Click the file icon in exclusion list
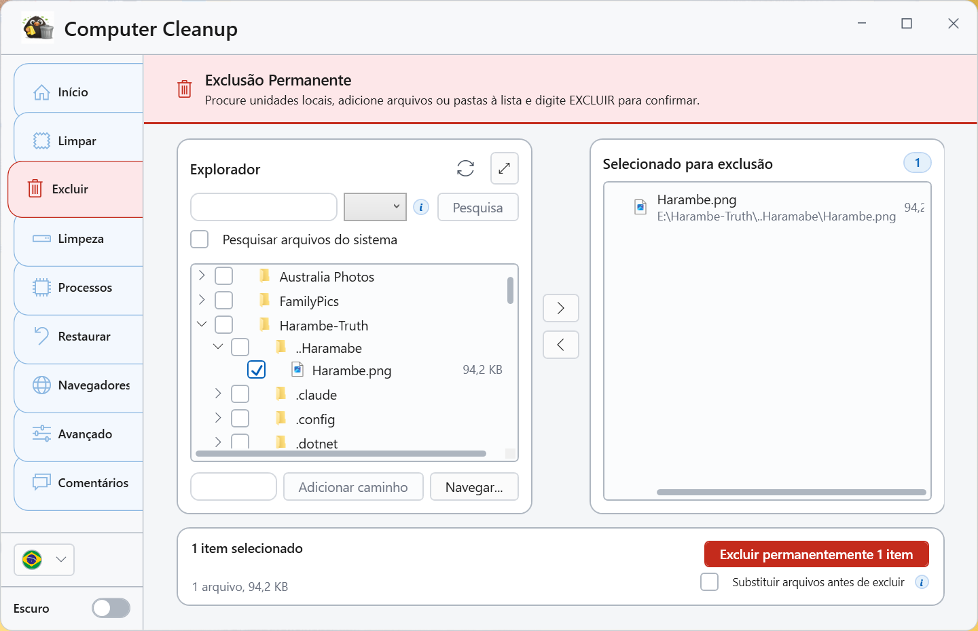The image size is (978, 631). point(640,207)
